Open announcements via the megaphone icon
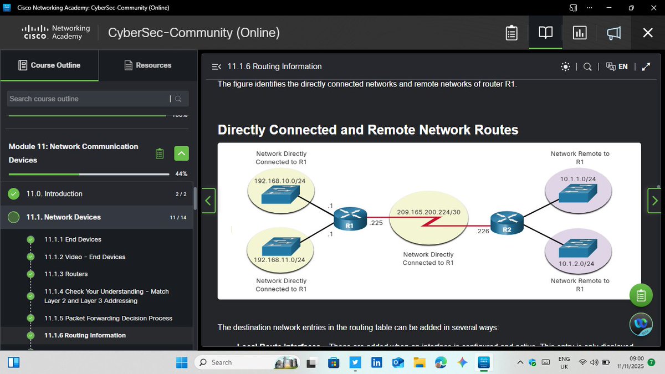 click(614, 33)
